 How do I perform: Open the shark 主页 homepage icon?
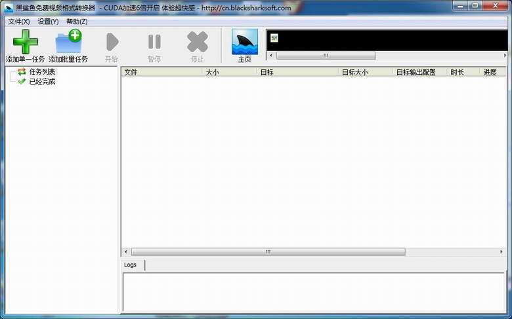click(245, 42)
